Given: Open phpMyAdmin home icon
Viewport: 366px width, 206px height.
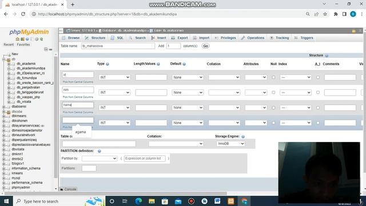Looking at the screenshot, I should click(18, 39).
